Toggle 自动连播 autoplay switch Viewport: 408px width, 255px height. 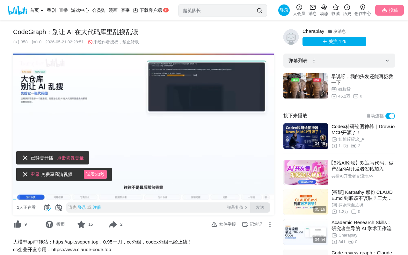coord(390,116)
